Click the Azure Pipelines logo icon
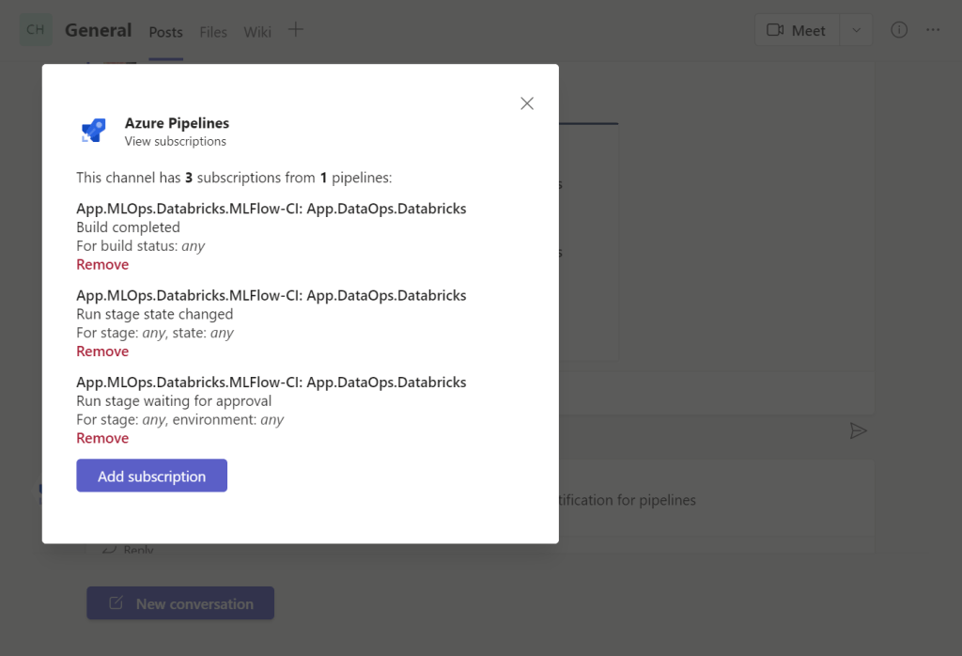 (94, 131)
